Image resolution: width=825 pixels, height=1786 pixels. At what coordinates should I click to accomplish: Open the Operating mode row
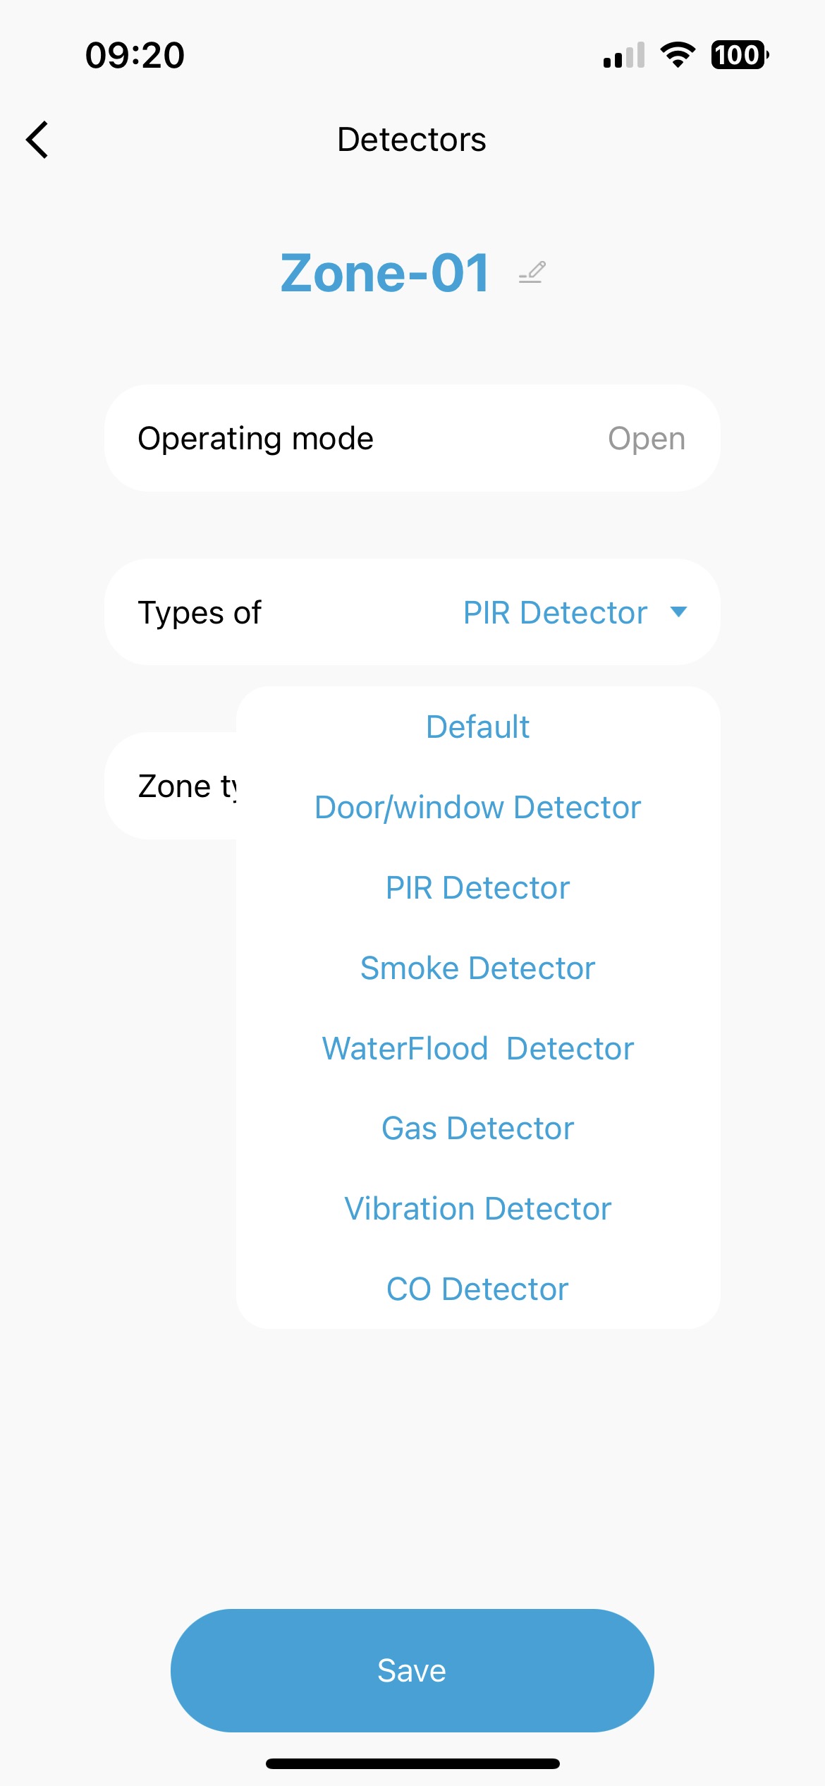pos(412,438)
